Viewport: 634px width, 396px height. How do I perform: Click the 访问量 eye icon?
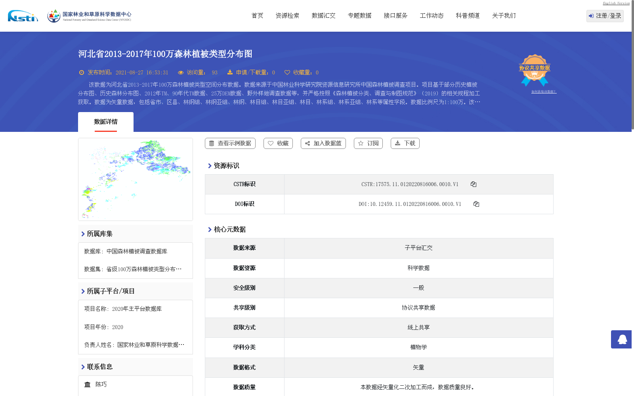coord(181,72)
